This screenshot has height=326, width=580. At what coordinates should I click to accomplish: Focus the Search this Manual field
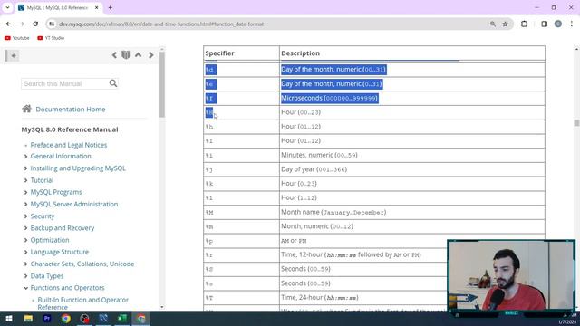pyautogui.click(x=65, y=83)
